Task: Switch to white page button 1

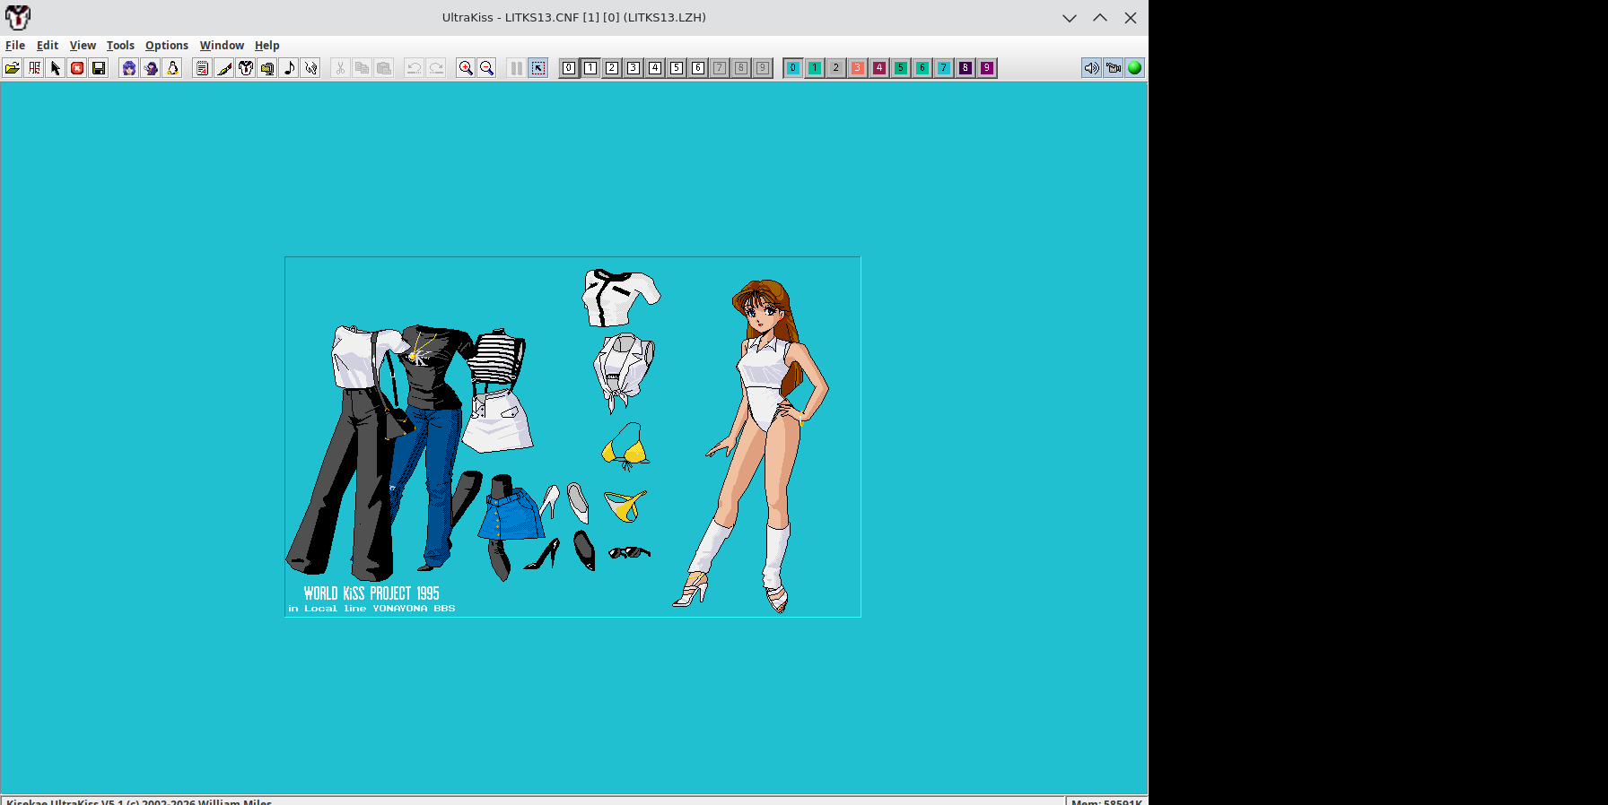Action: [x=590, y=68]
